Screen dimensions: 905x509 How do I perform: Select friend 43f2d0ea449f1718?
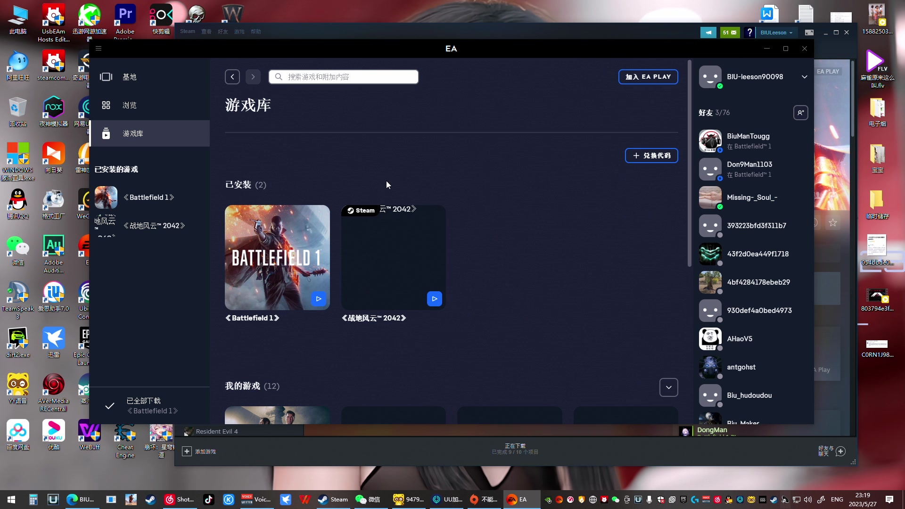tap(753, 254)
